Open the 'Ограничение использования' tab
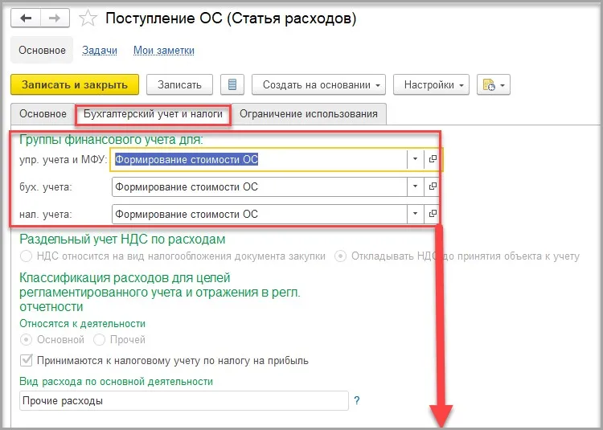603x430 pixels. (309, 114)
